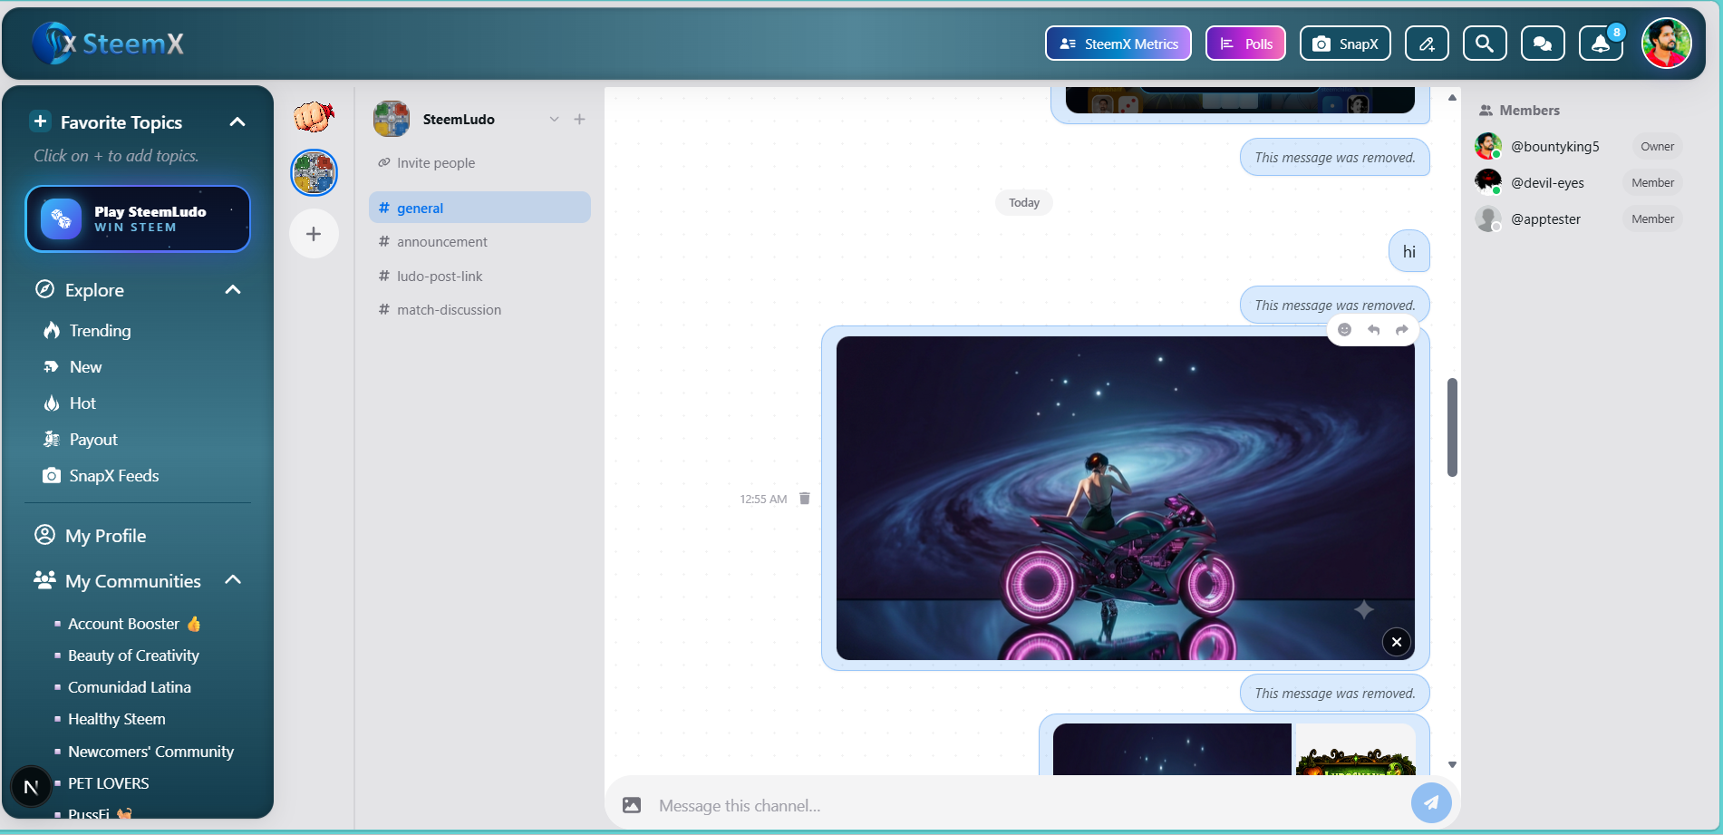Viewport: 1723px width, 835px height.
Task: Collapse the Explore section
Action: [x=233, y=289]
